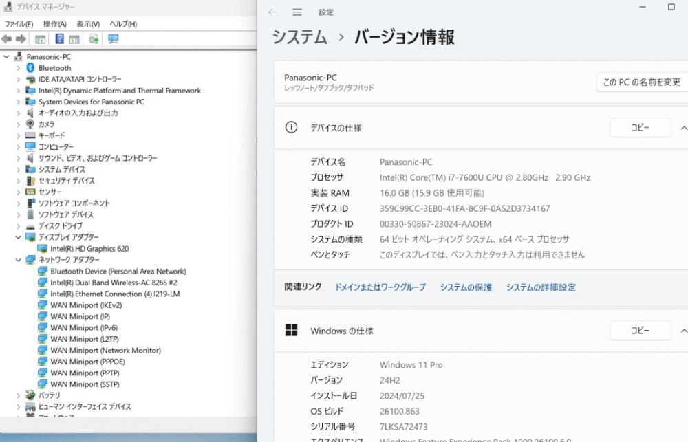Image resolution: width=688 pixels, height=442 pixels.
Task: Expand the ディスク ドライブ category
Action: coord(18,226)
